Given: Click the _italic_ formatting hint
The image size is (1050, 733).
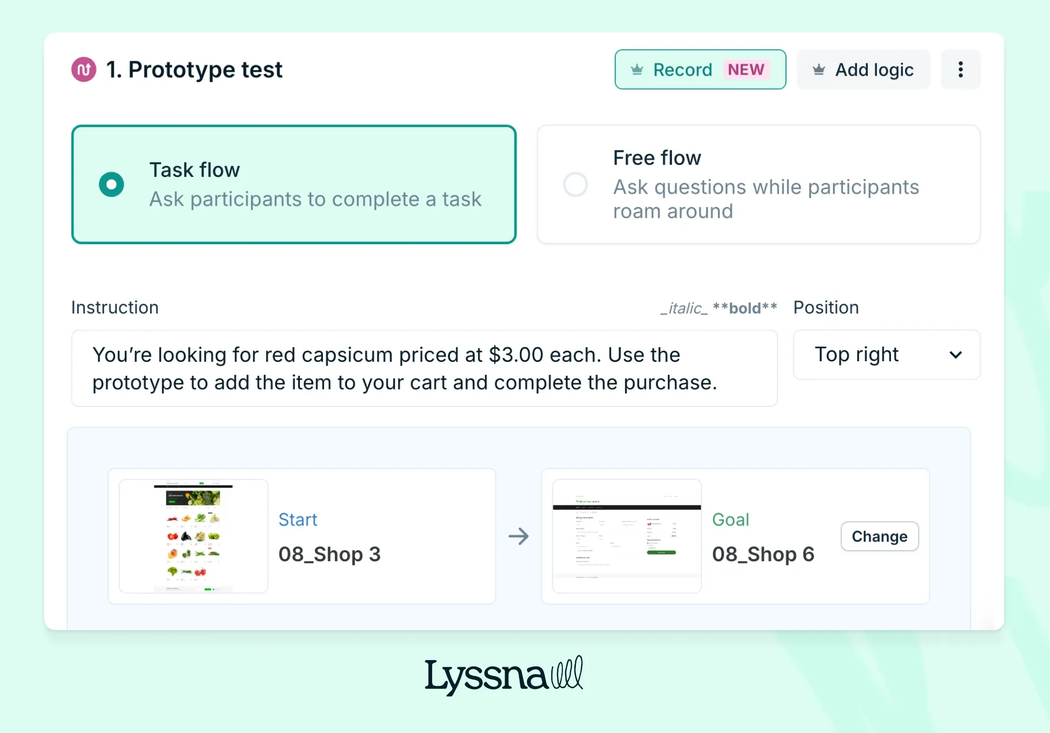Looking at the screenshot, I should [x=684, y=308].
